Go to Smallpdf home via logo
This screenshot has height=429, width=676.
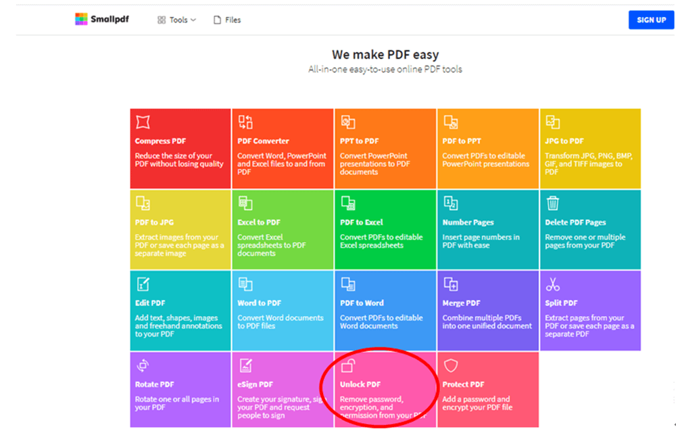pos(102,20)
